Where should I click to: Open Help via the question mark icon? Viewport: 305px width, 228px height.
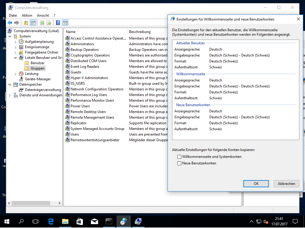tap(58, 23)
